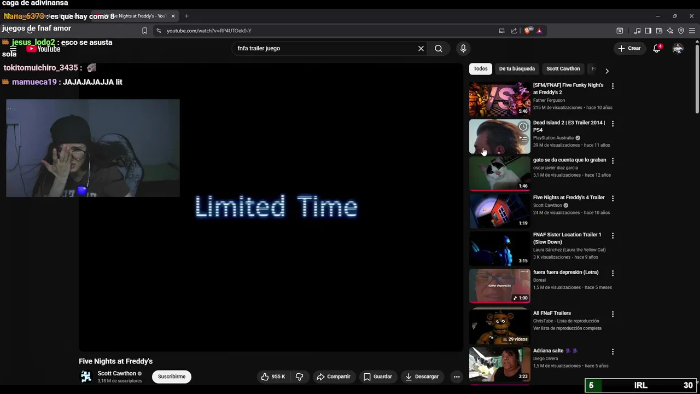Close the Five Nights at Freddy's browser tab
Image resolution: width=700 pixels, height=394 pixels.
pyautogui.click(x=173, y=16)
